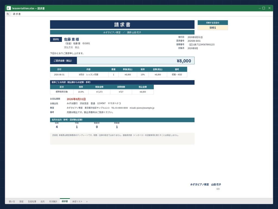This screenshot has width=278, height=209.
Task: Select the 請求書 sheet tab
Action: click(x=65, y=201)
